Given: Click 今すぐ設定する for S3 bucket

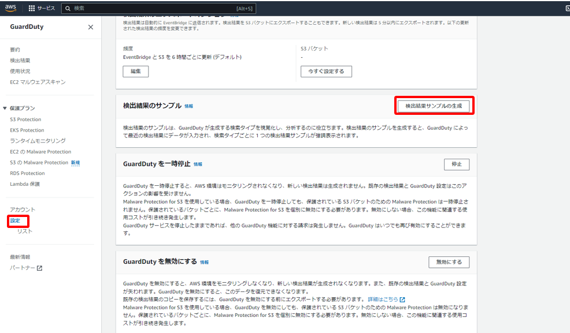Looking at the screenshot, I should pyautogui.click(x=326, y=72).
